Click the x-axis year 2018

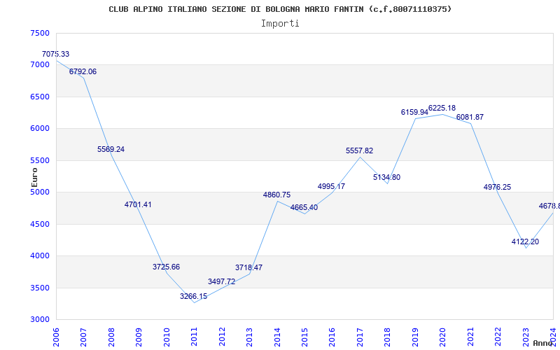coord(388,337)
